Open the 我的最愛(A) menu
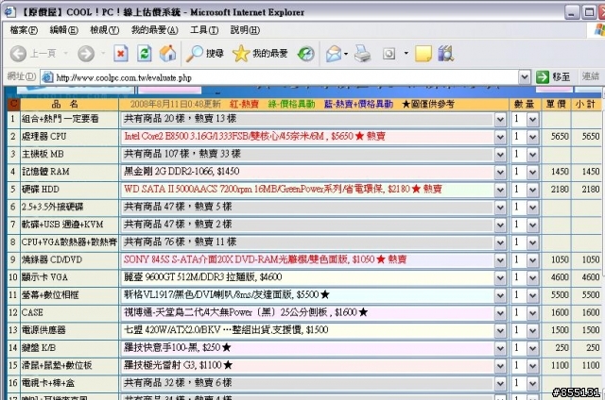The height and width of the screenshot is (400, 605). coord(154,30)
